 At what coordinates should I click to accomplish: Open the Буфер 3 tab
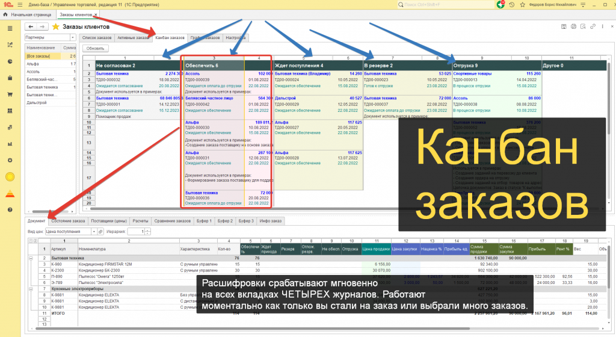point(246,221)
